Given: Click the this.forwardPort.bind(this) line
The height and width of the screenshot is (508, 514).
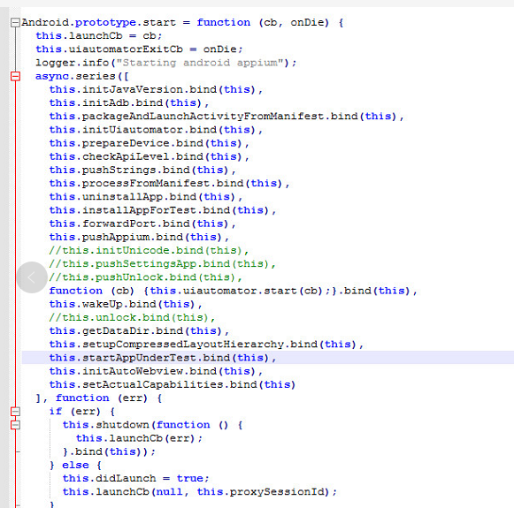Looking at the screenshot, I should 142,224.
